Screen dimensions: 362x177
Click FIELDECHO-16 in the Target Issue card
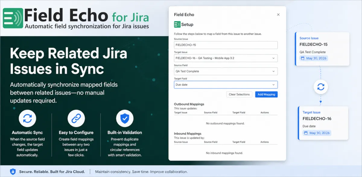[317, 119]
